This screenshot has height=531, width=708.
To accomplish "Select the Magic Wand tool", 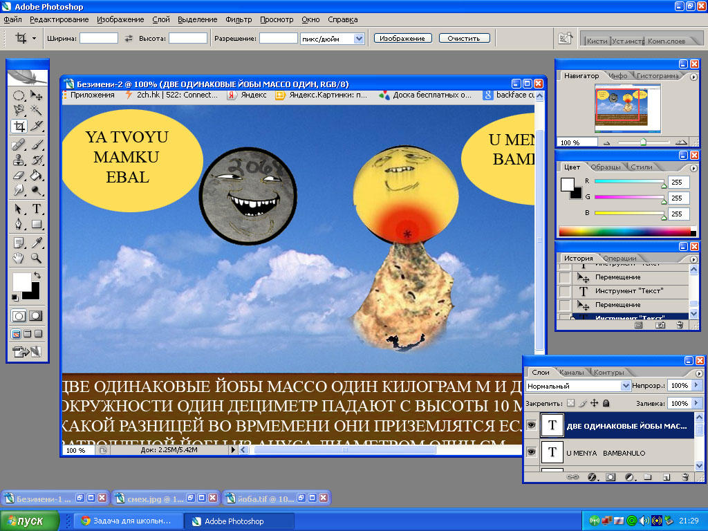I will [36, 110].
